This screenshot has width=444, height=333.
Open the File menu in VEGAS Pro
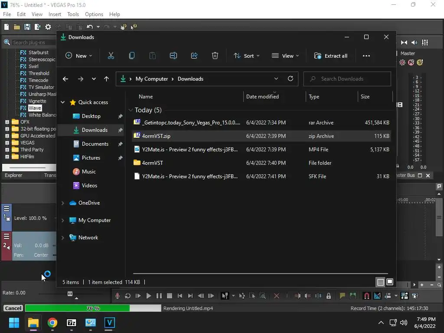(x=7, y=14)
